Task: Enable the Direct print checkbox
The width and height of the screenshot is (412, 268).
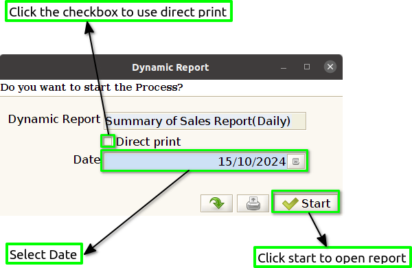Action: tap(108, 142)
